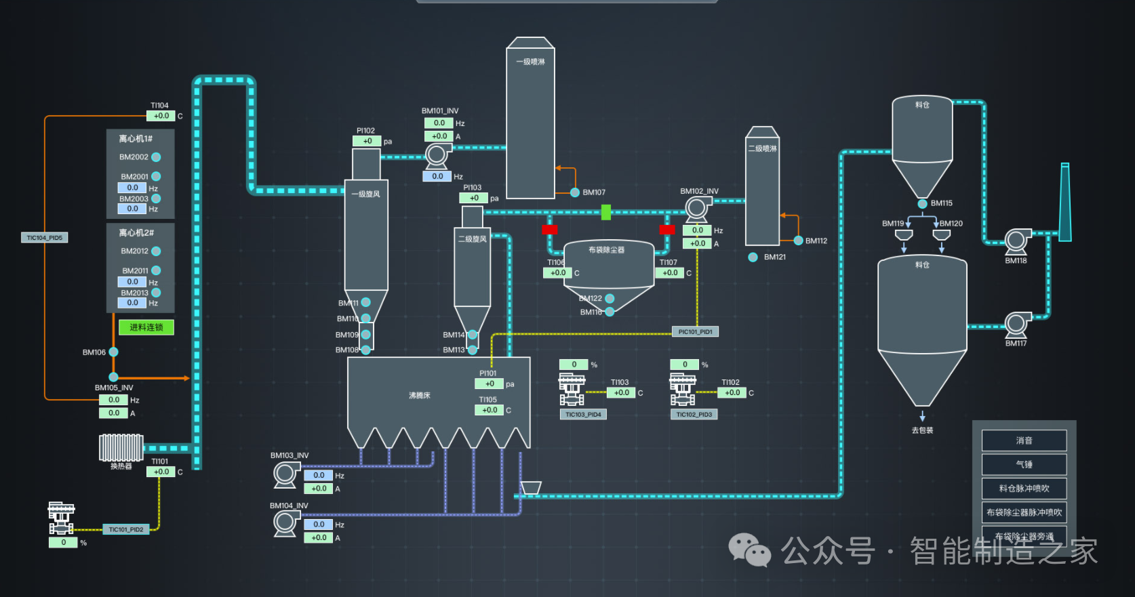Toggle the BM121 indicator circle
Image resolution: width=1135 pixels, height=597 pixels.
point(753,258)
